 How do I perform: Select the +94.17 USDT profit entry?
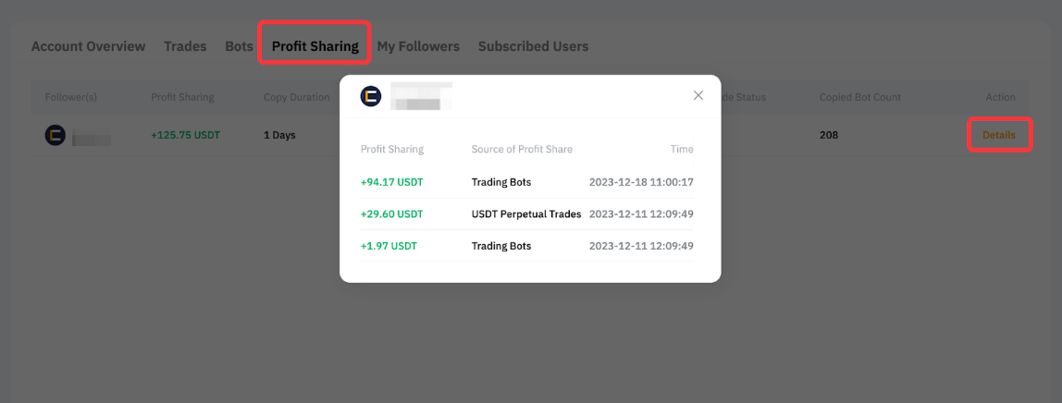(391, 182)
